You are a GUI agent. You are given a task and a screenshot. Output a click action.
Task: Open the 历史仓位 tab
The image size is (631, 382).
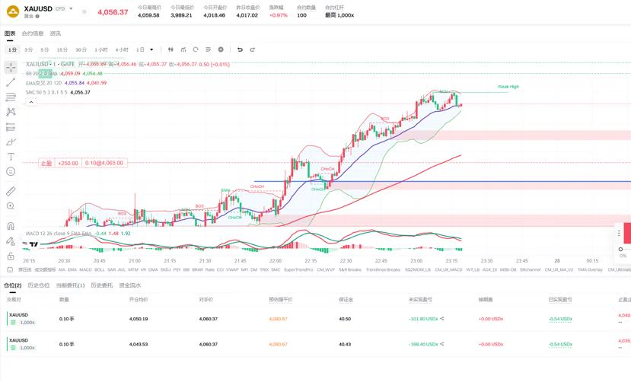point(39,285)
